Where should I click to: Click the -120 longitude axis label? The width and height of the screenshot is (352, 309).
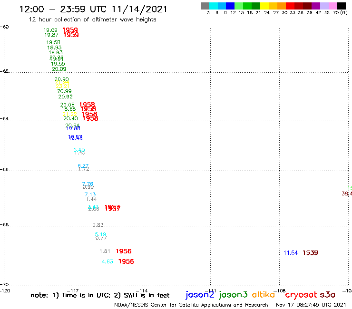pos(5,291)
